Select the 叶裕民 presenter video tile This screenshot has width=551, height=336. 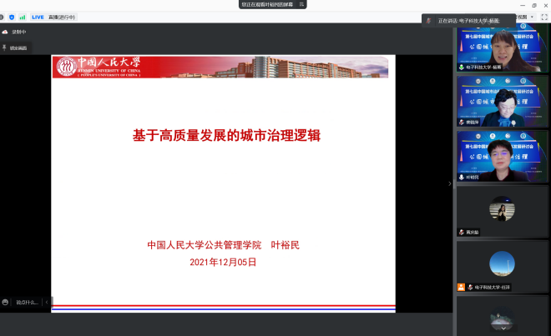pyautogui.click(x=502, y=156)
